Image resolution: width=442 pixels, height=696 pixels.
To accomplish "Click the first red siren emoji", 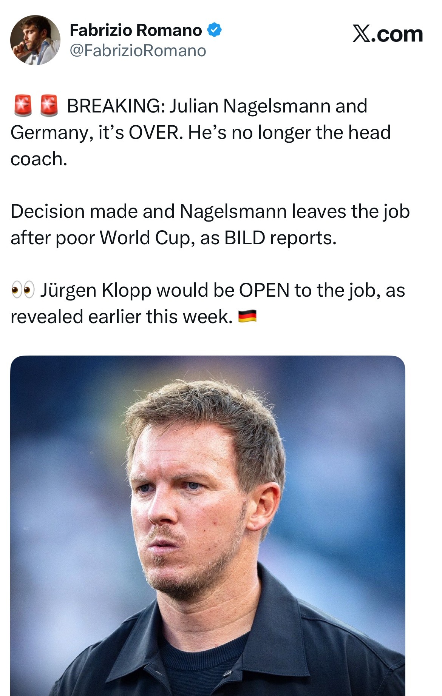I will [x=23, y=106].
